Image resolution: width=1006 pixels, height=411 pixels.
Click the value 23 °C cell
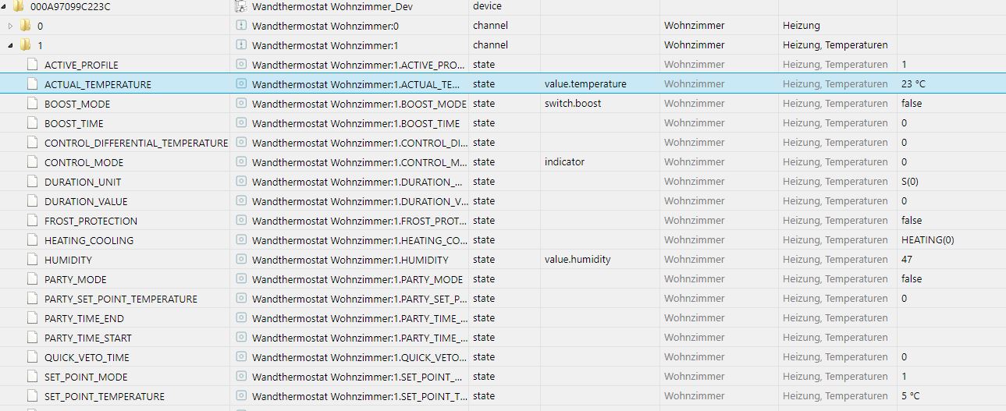click(x=913, y=83)
